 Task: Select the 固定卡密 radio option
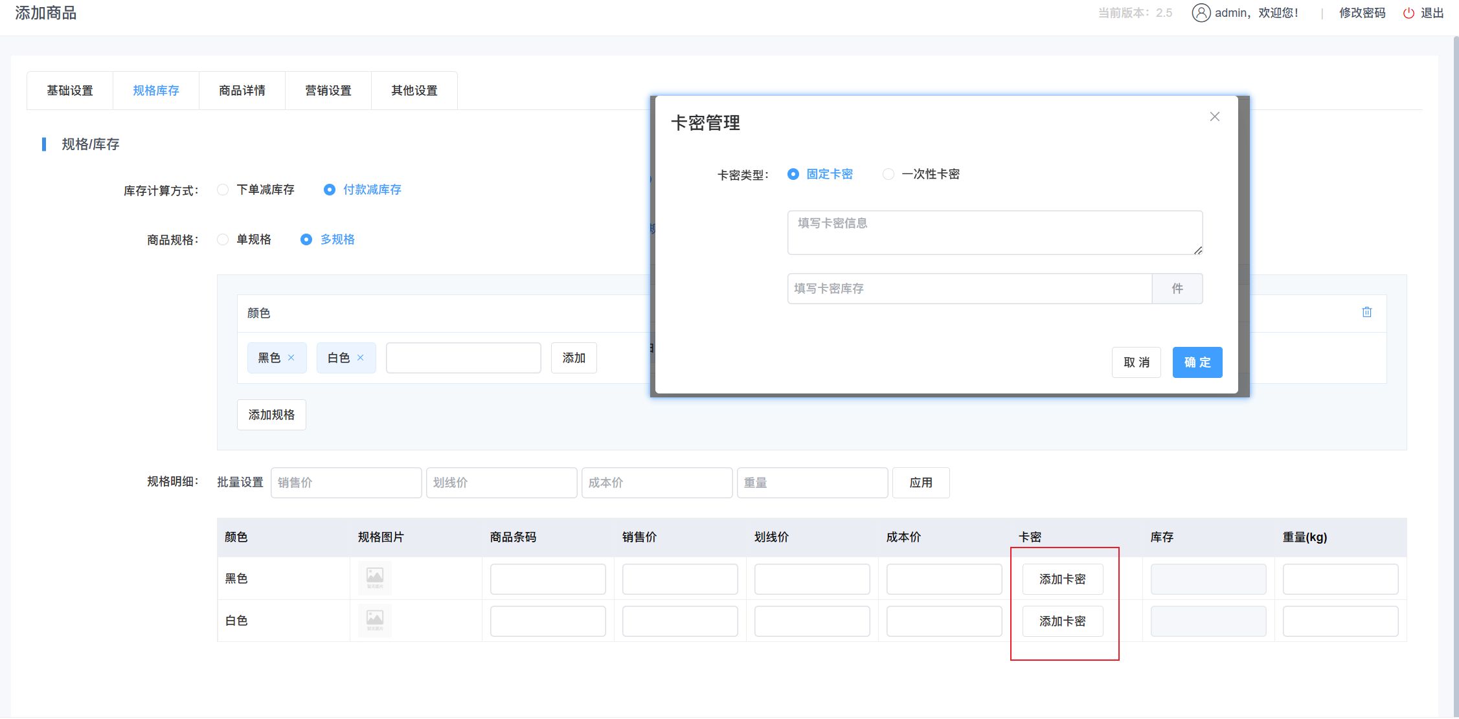coord(793,174)
